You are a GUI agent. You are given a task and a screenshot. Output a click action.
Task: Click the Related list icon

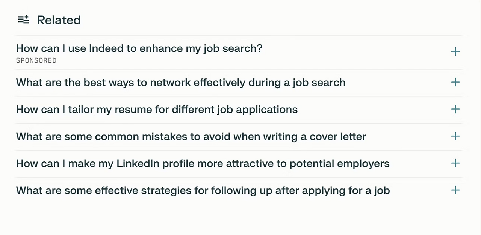click(x=23, y=20)
